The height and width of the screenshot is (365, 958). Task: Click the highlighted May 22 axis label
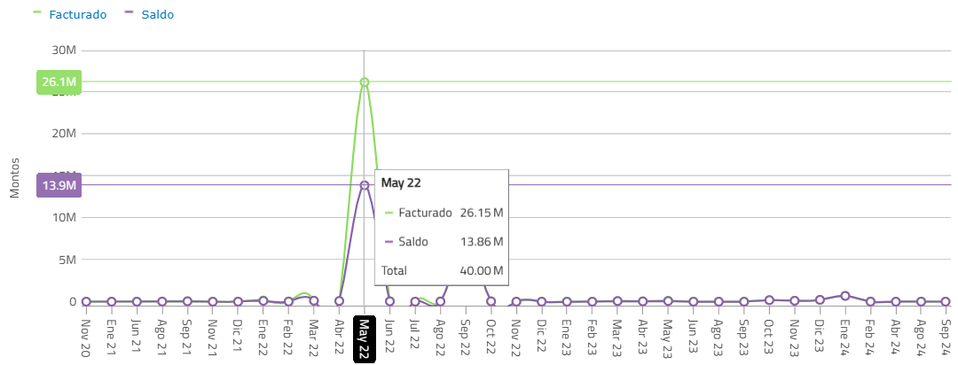coord(365,338)
